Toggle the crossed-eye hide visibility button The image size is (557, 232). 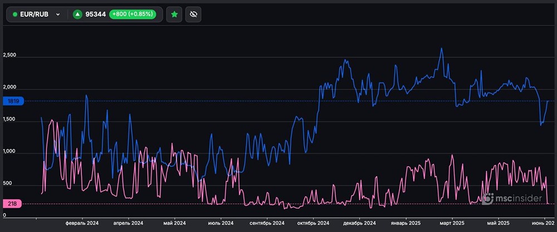193,14
